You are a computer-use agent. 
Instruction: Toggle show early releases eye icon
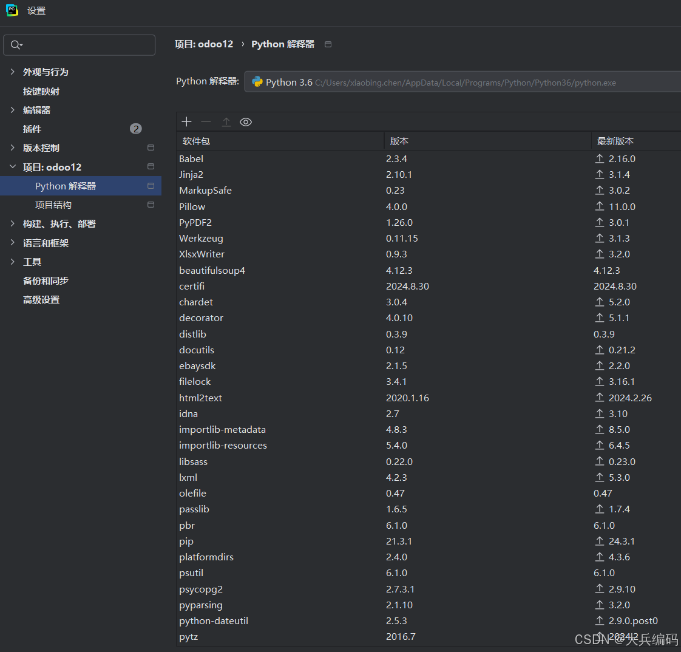(246, 122)
